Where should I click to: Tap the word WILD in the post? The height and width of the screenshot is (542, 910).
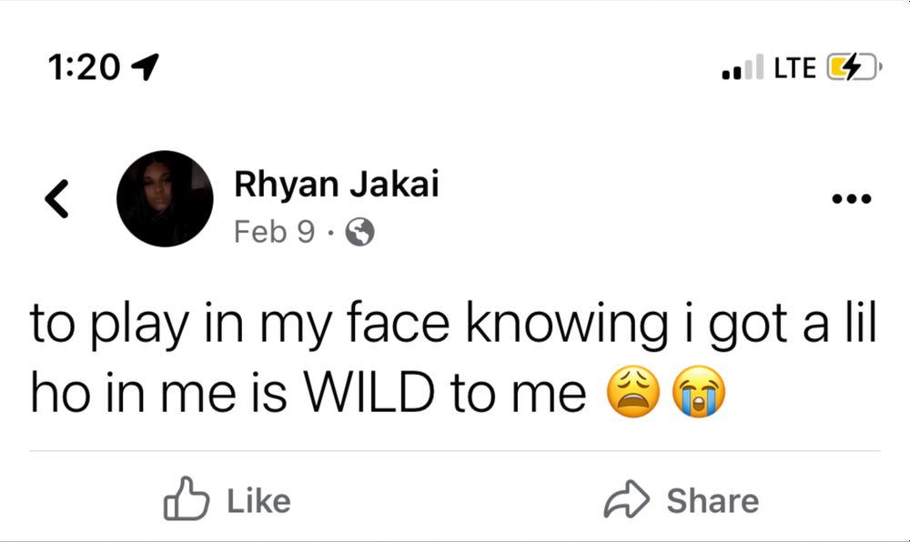pyautogui.click(x=370, y=393)
